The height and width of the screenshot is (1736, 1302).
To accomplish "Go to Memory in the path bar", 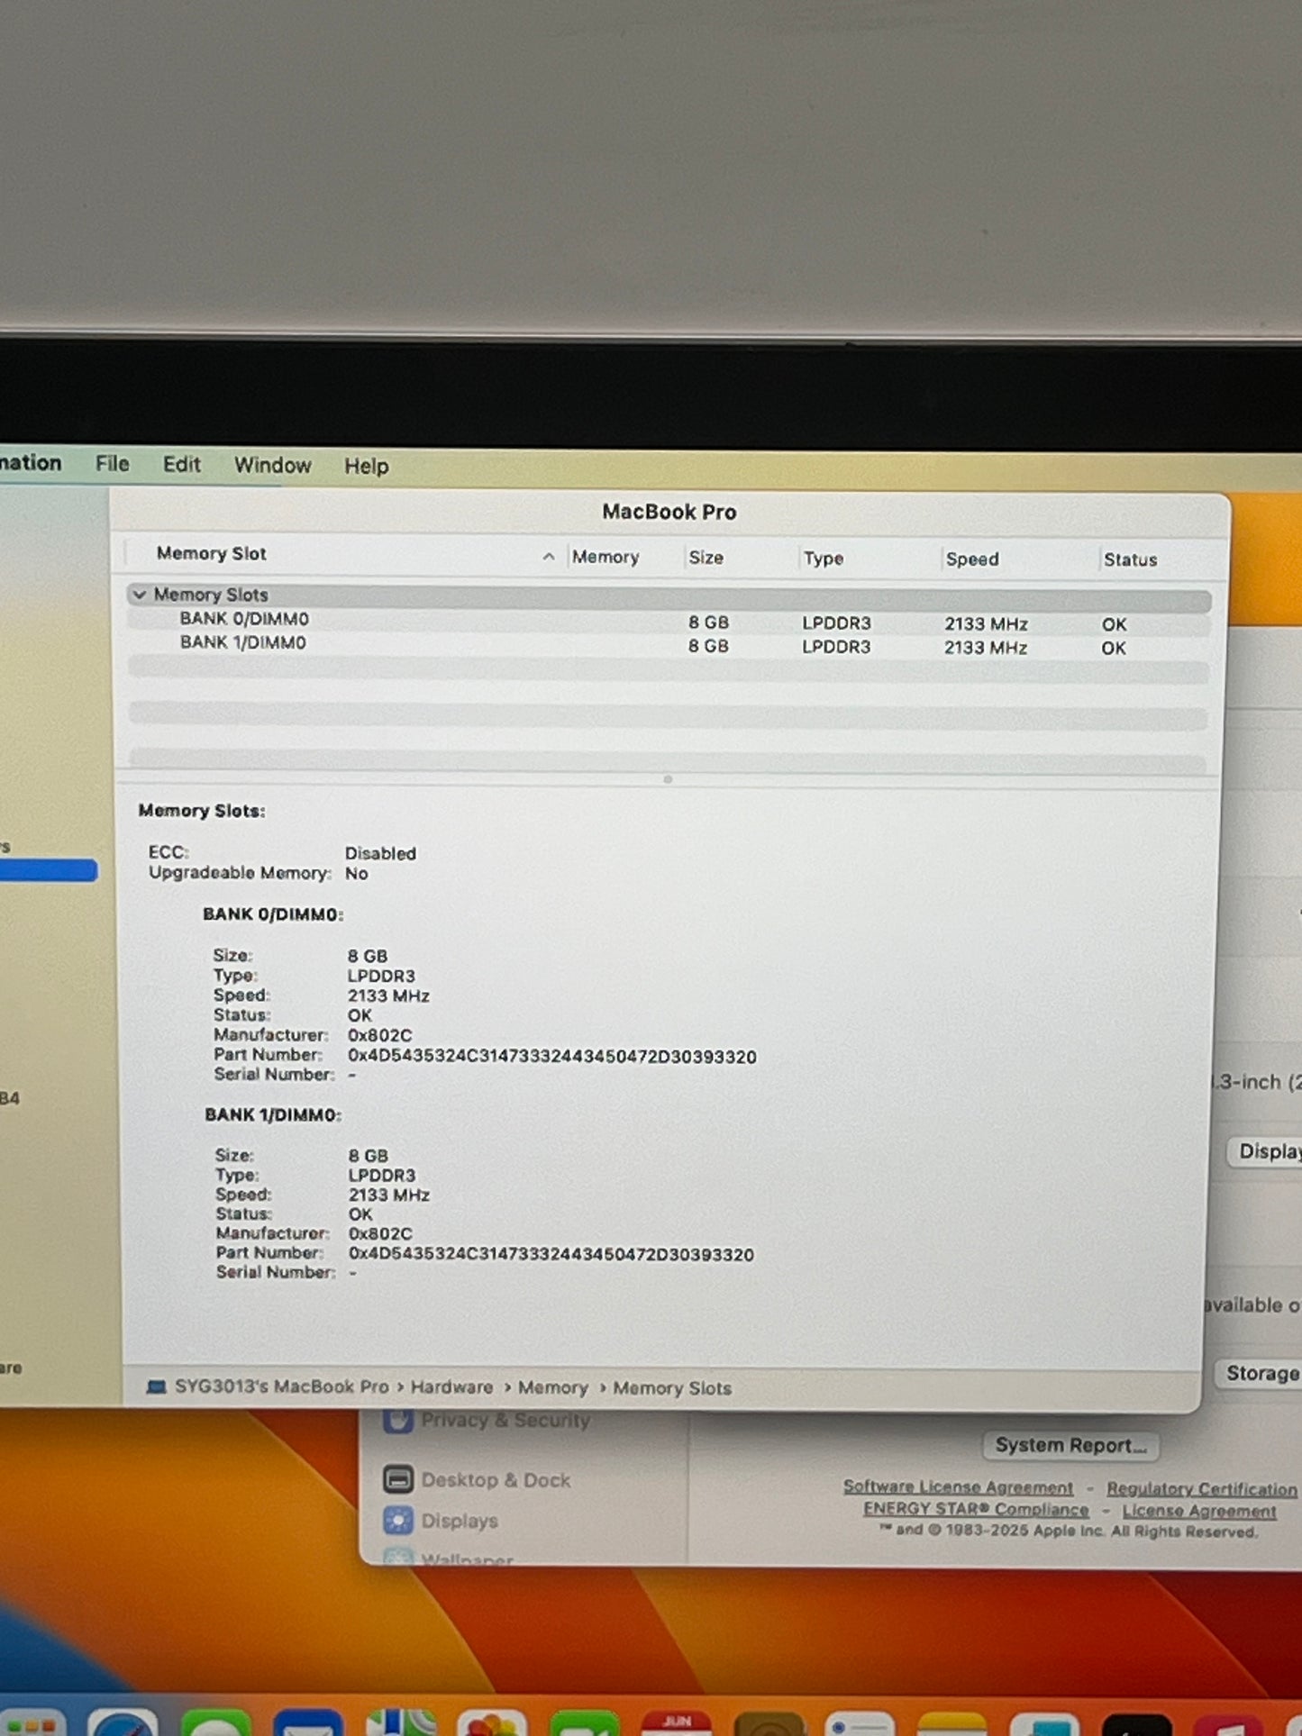I will click(x=552, y=1388).
